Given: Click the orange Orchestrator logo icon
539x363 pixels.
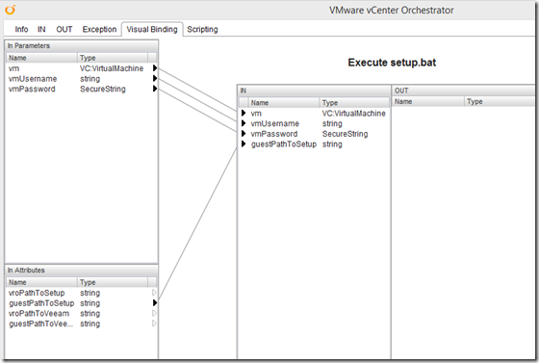Looking at the screenshot, I should pos(11,10).
